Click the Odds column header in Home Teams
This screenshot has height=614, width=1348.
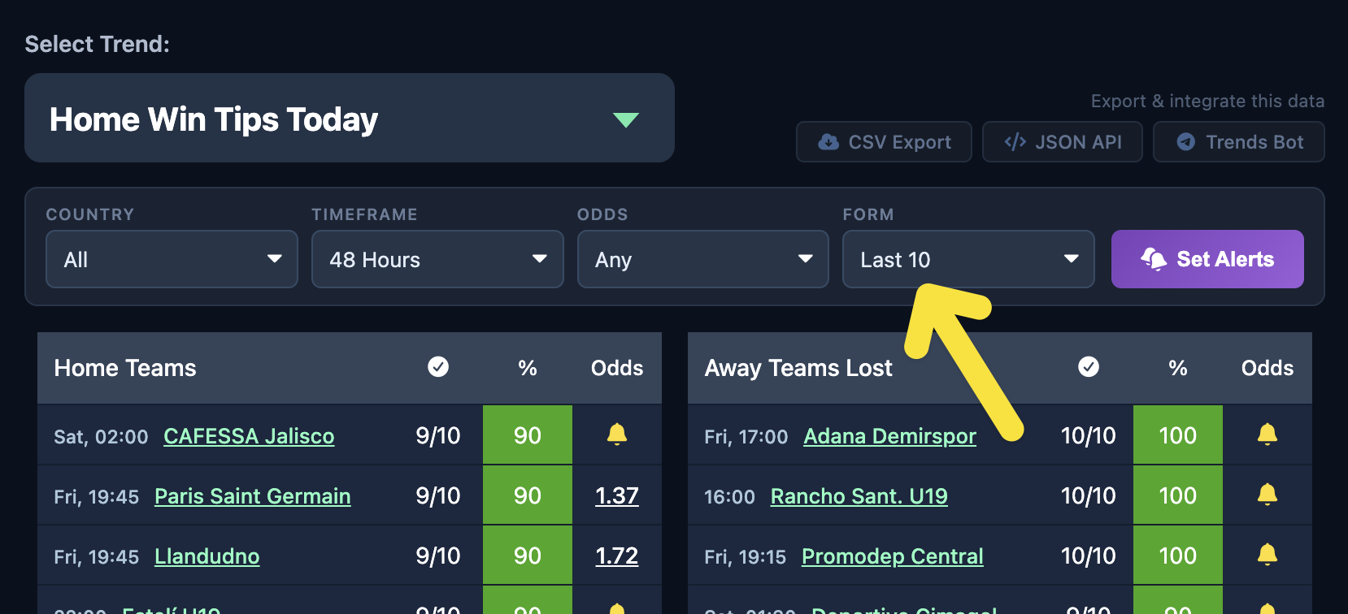click(617, 368)
